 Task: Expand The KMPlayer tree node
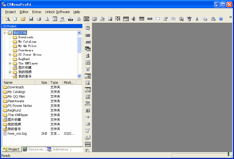tap(10, 64)
